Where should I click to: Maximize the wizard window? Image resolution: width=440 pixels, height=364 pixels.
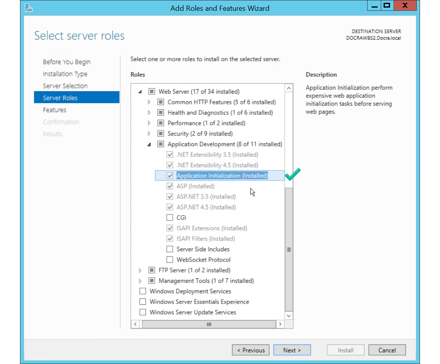coord(387,6)
